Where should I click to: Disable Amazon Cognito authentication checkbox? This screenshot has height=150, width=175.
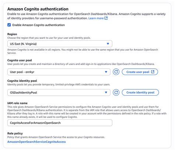point(9,25)
